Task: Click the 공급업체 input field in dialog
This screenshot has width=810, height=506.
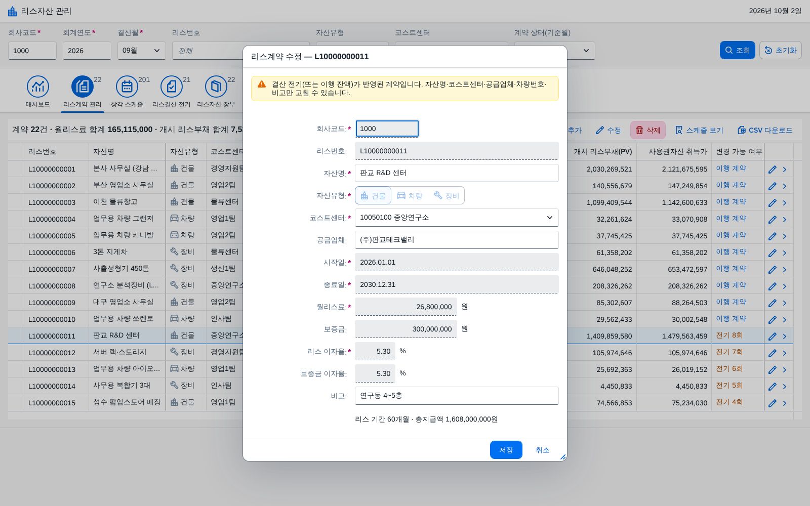Action: (457, 240)
